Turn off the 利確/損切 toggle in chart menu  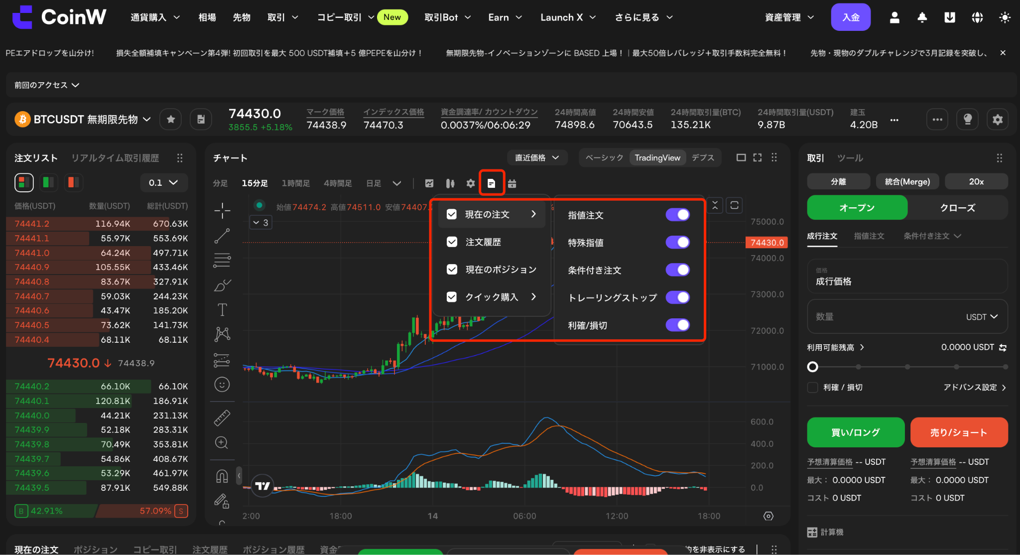coord(678,325)
